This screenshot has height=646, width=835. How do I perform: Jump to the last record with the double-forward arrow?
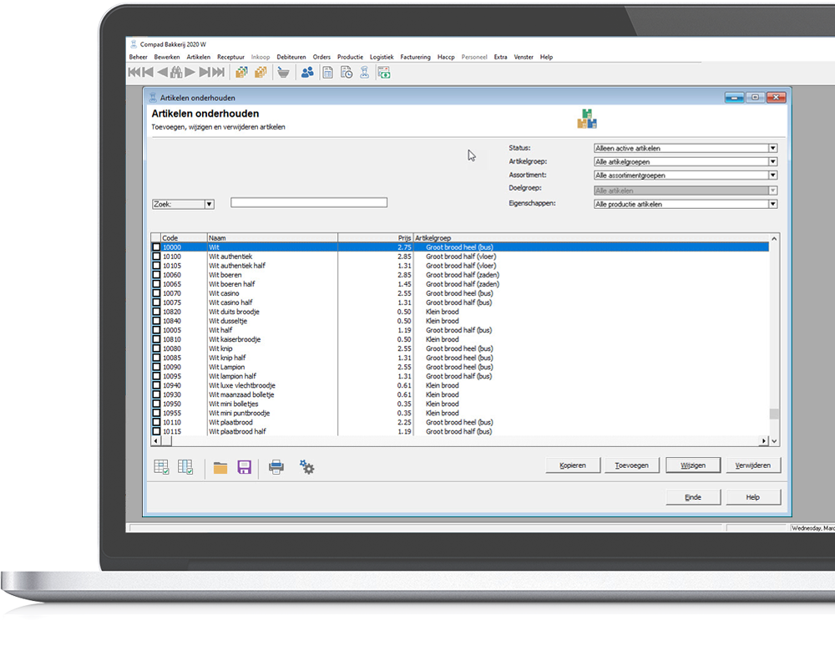[218, 73]
